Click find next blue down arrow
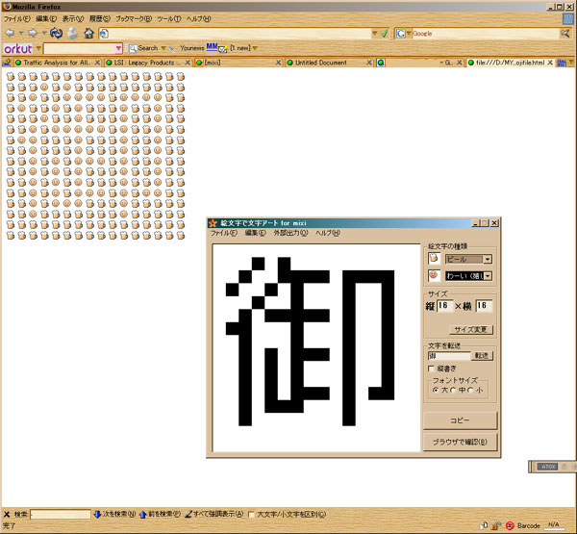Screen dimensions: 577x534 [x=97, y=514]
